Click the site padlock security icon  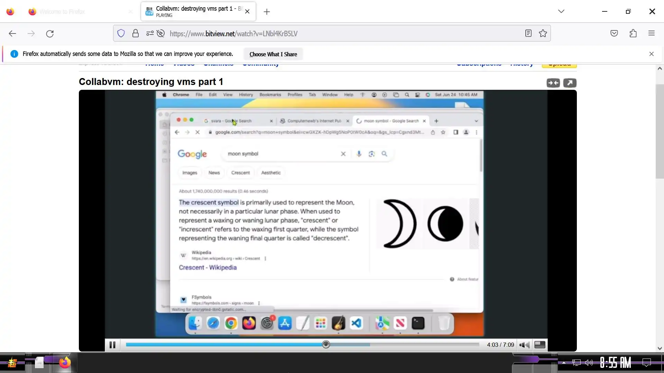[136, 34]
